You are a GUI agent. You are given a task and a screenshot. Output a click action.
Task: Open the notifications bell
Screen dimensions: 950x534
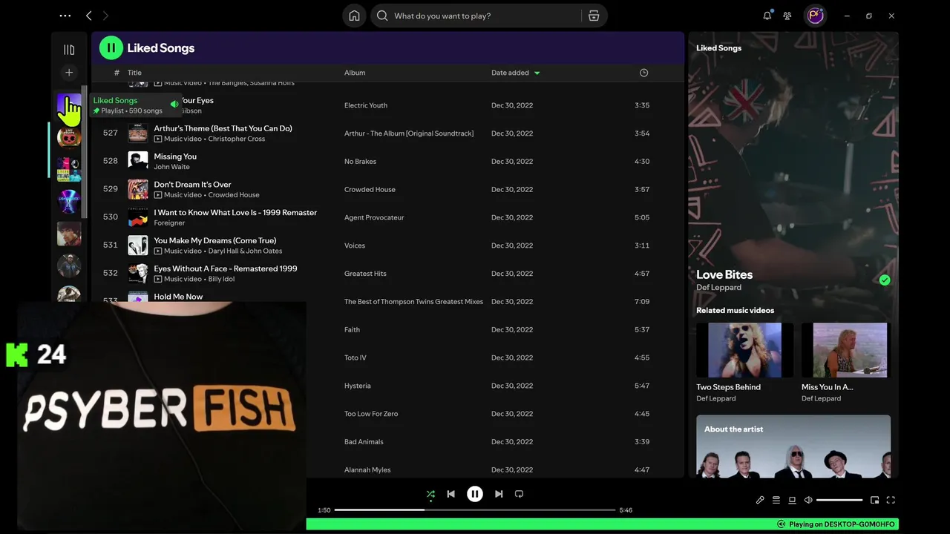(x=767, y=16)
